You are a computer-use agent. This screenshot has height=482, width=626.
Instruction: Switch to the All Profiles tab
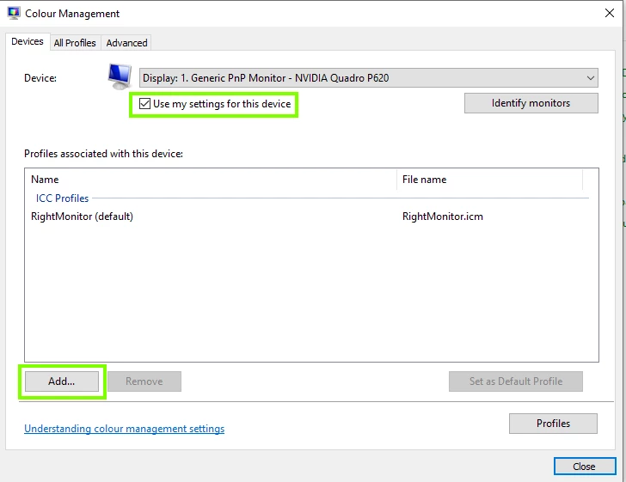pyautogui.click(x=75, y=43)
